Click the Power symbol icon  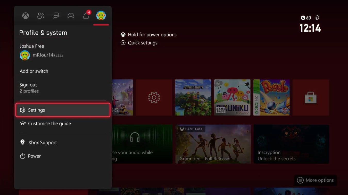23,156
